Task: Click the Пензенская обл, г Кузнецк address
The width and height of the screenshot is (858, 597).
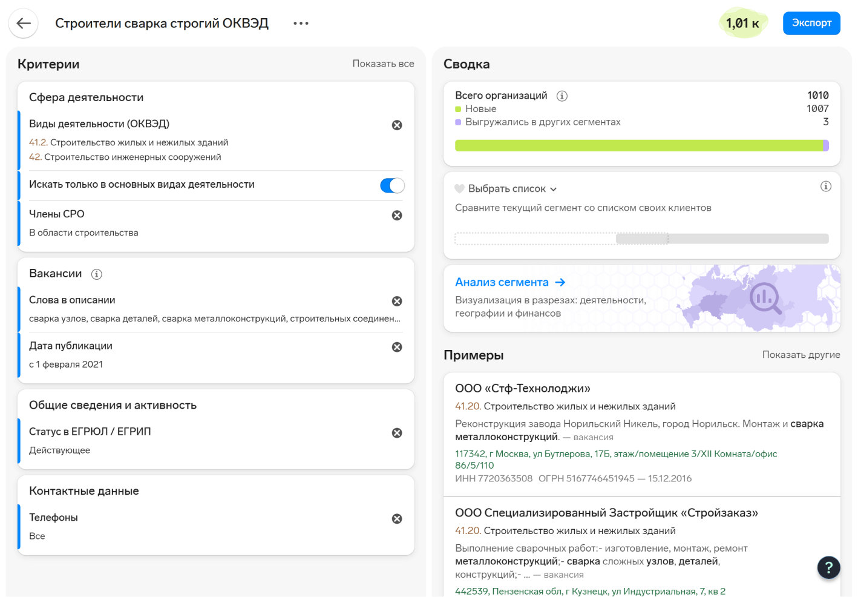Action: (x=590, y=592)
